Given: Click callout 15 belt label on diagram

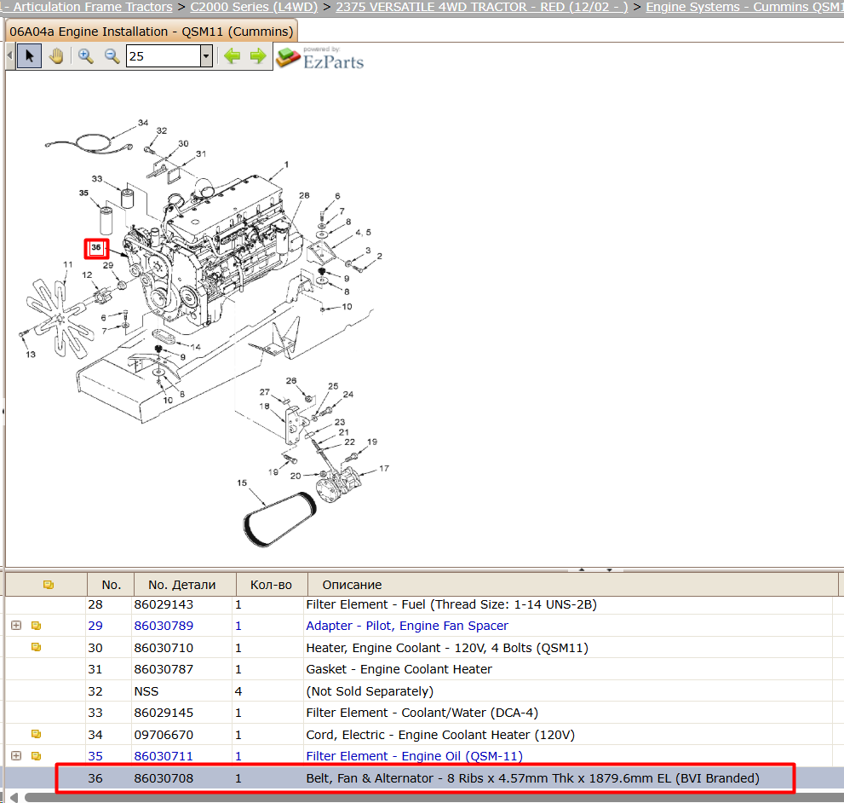Looking at the screenshot, I should tap(242, 482).
